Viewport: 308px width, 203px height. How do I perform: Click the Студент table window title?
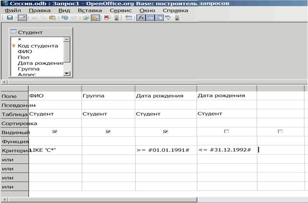30,32
